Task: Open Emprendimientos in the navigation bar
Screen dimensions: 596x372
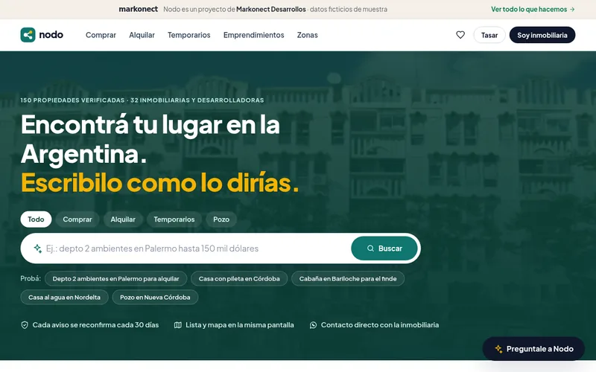Action: (x=253, y=35)
